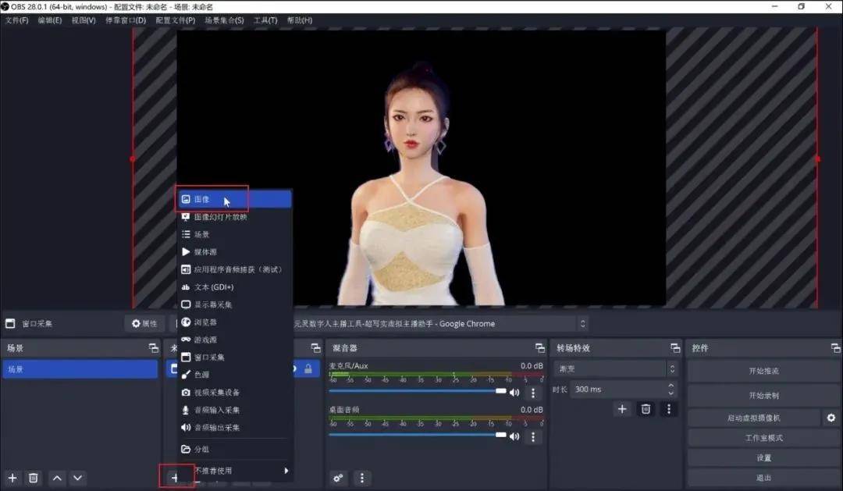Mute the 桌面音频 desktop audio channel

pos(514,437)
